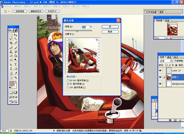Click the lock all (padlock) icon
The width and height of the screenshot is (184, 134).
tap(176, 65)
